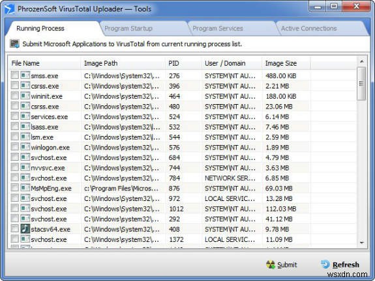Click the winlogon.exe file name
Image resolution: width=375 pixels, height=281 pixels.
pyautogui.click(x=50, y=148)
